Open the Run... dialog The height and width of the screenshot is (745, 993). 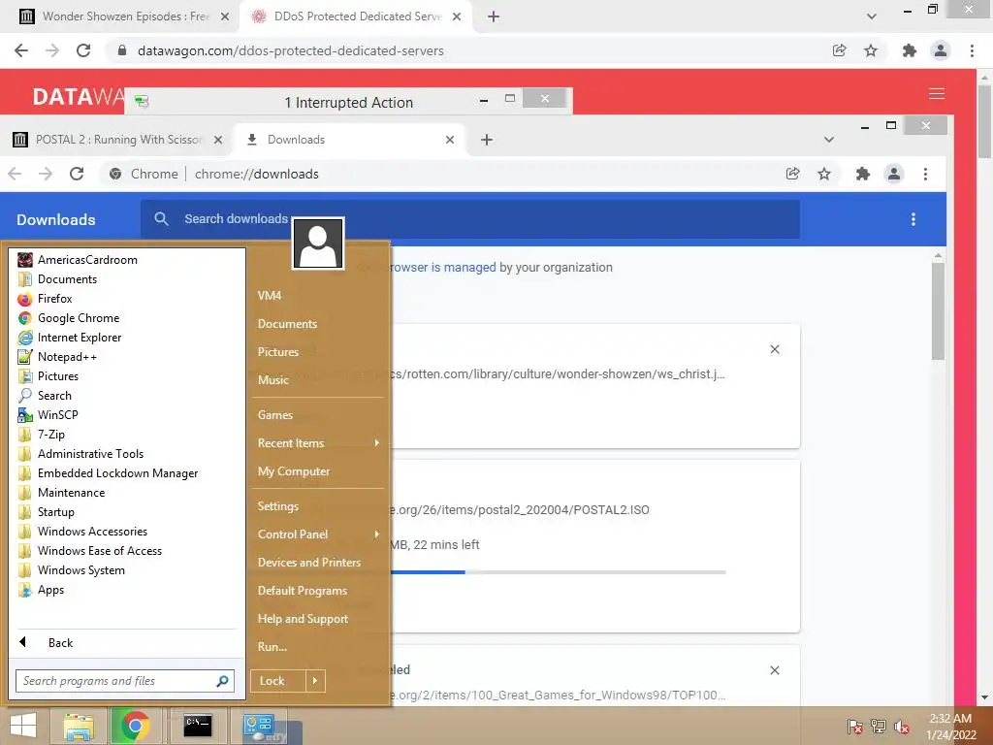pyautogui.click(x=272, y=647)
